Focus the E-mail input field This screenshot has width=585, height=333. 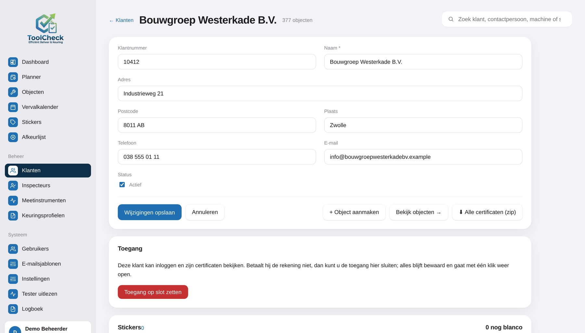pyautogui.click(x=423, y=157)
